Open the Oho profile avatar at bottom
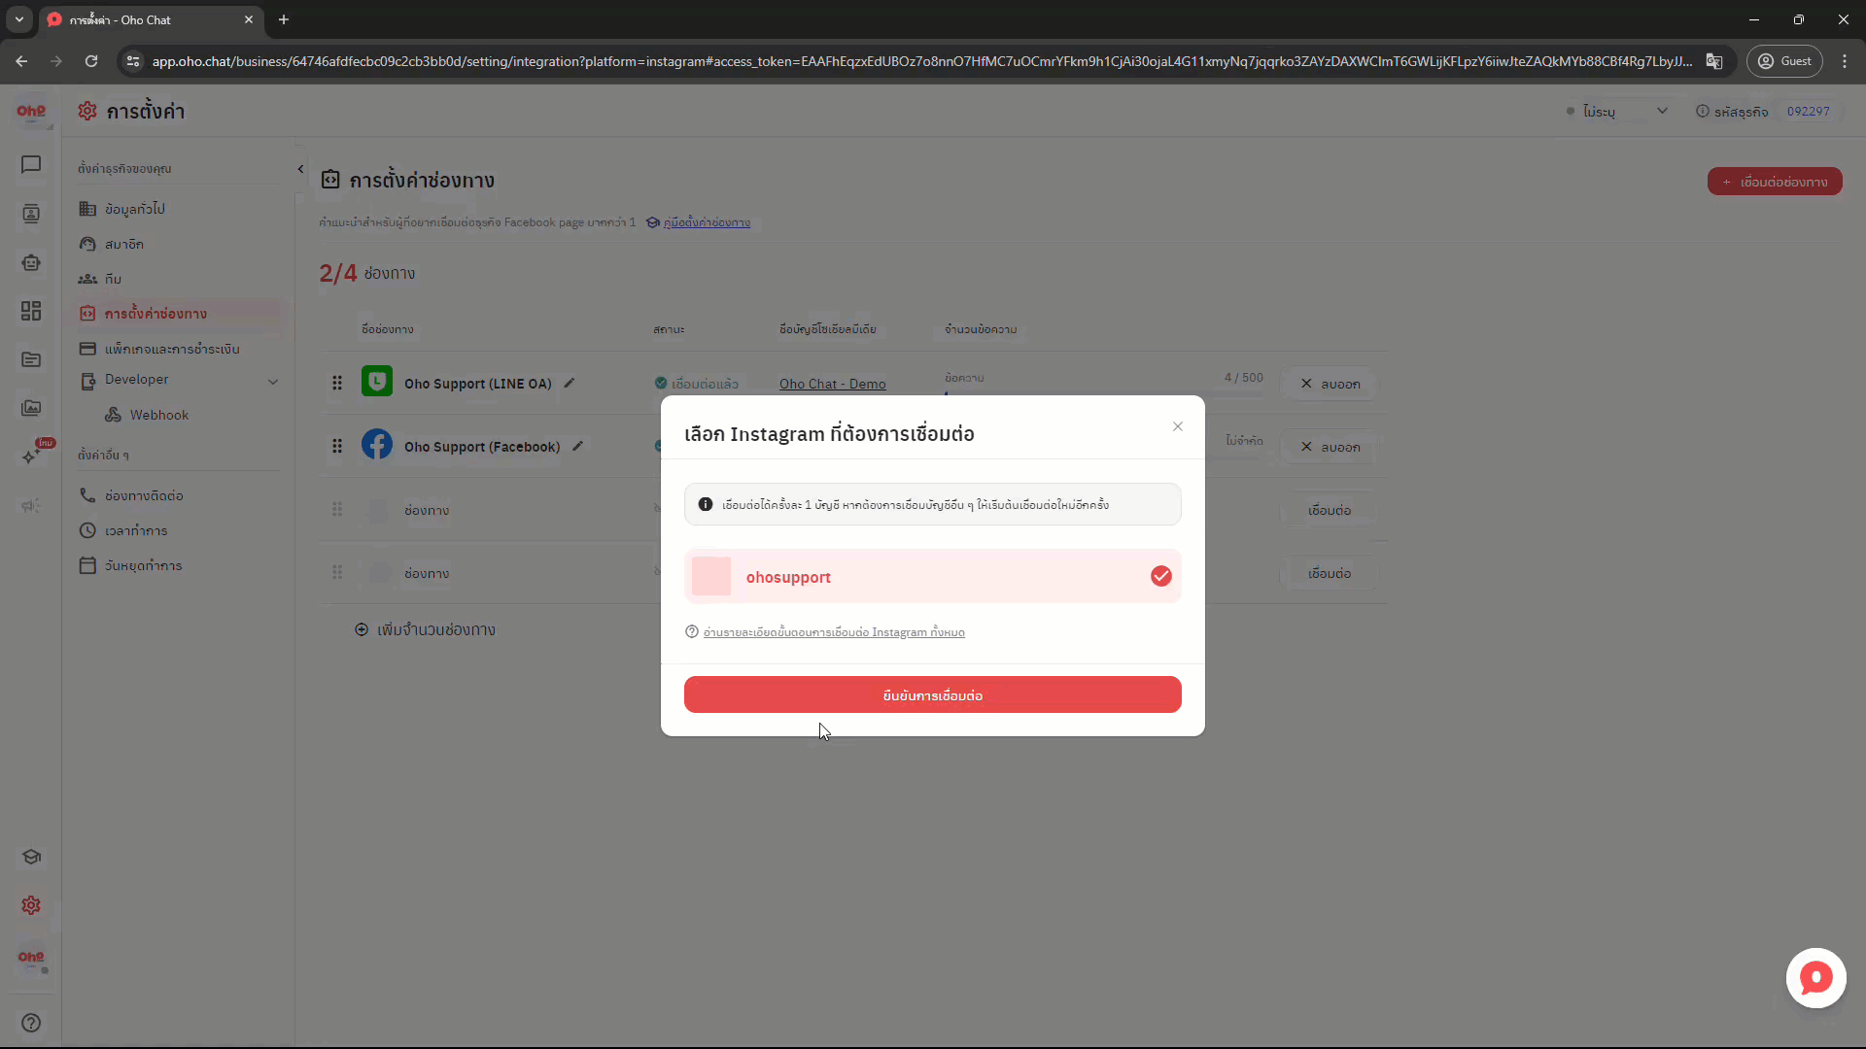Screen dimensions: 1866x1049 coord(31,959)
